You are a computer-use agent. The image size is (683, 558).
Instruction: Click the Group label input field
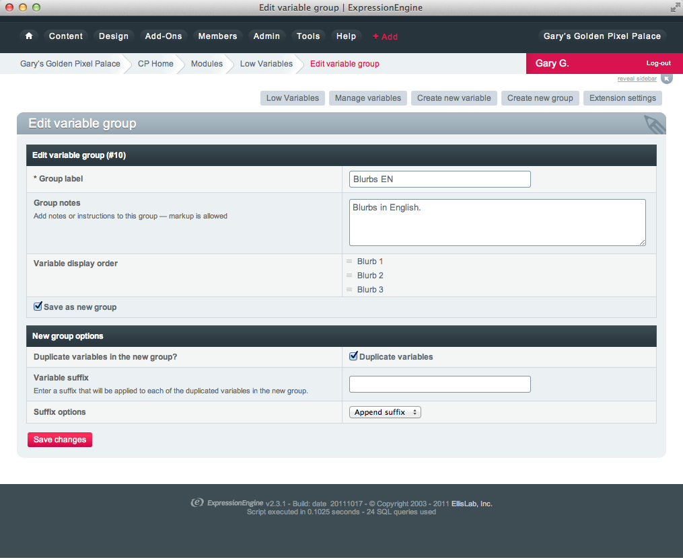[440, 180]
